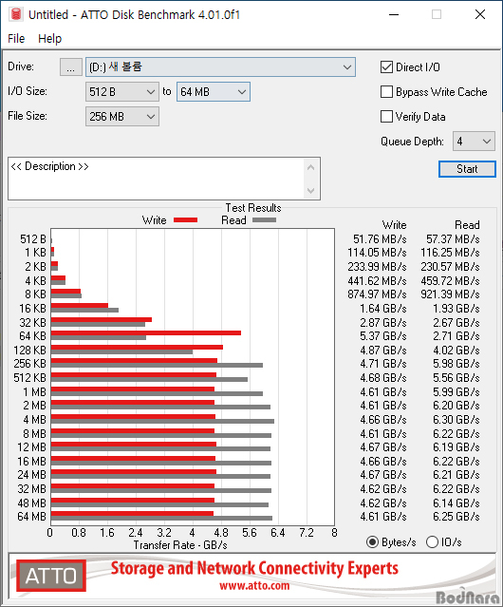
Task: Minimize the benchmark window
Action: click(394, 14)
